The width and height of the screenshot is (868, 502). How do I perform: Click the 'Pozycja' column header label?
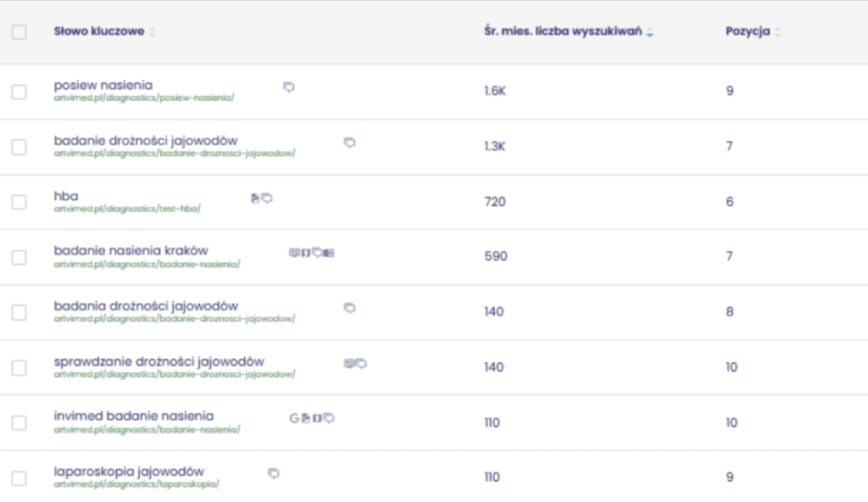[748, 31]
